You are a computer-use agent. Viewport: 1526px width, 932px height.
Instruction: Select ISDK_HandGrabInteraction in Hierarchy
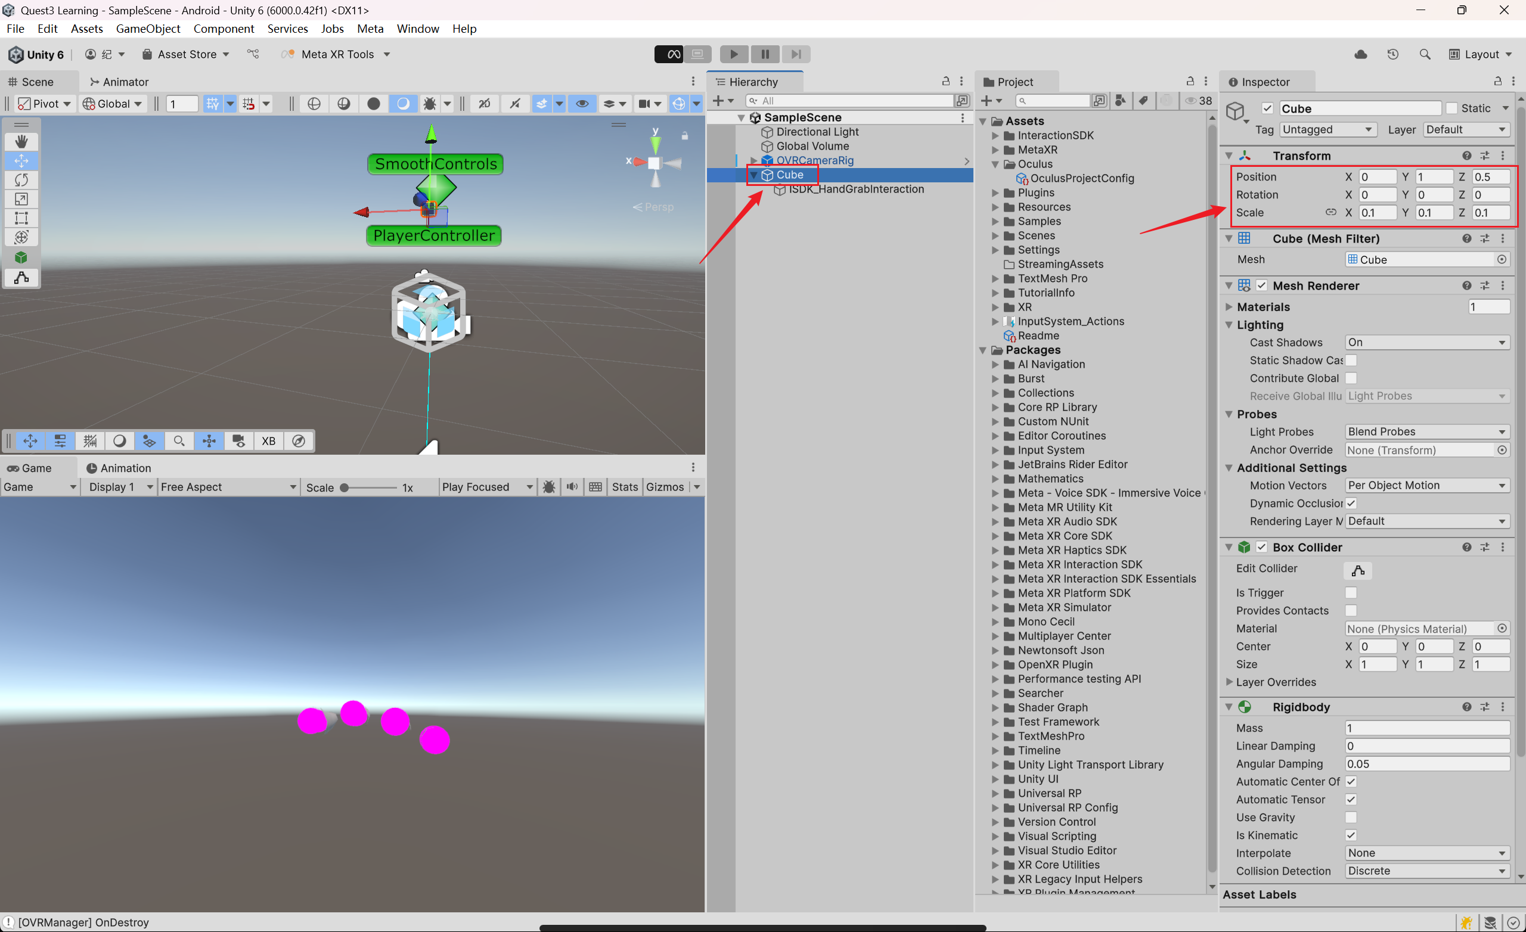pyautogui.click(x=856, y=189)
